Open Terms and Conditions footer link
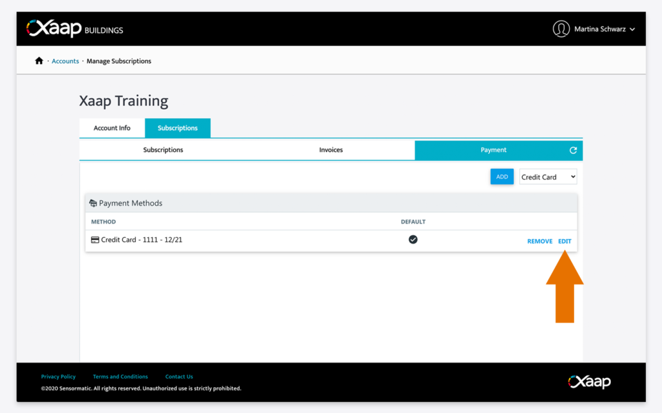Viewport: 662px width, 413px height. pos(120,377)
